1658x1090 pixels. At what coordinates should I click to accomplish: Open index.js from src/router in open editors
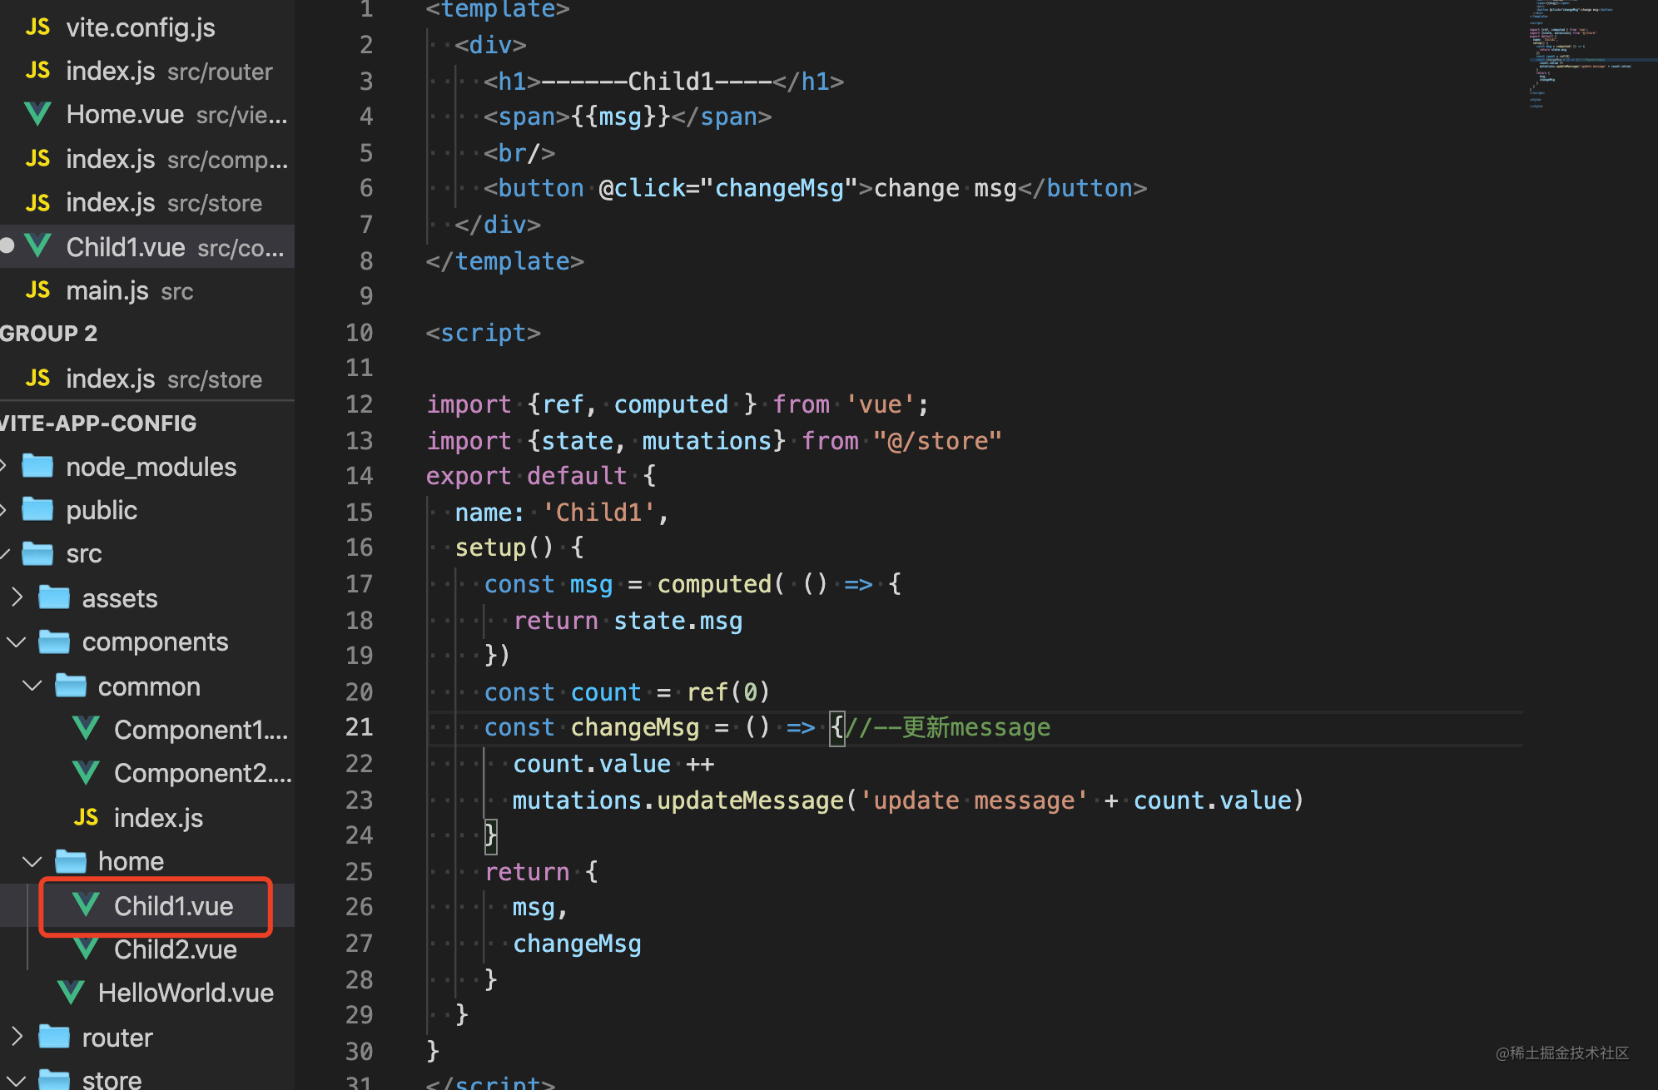pos(168,72)
